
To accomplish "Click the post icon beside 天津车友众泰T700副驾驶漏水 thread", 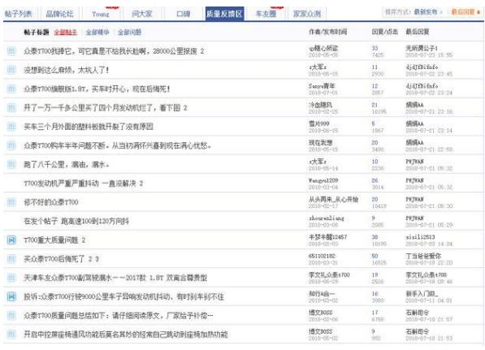I will coord(11,278).
